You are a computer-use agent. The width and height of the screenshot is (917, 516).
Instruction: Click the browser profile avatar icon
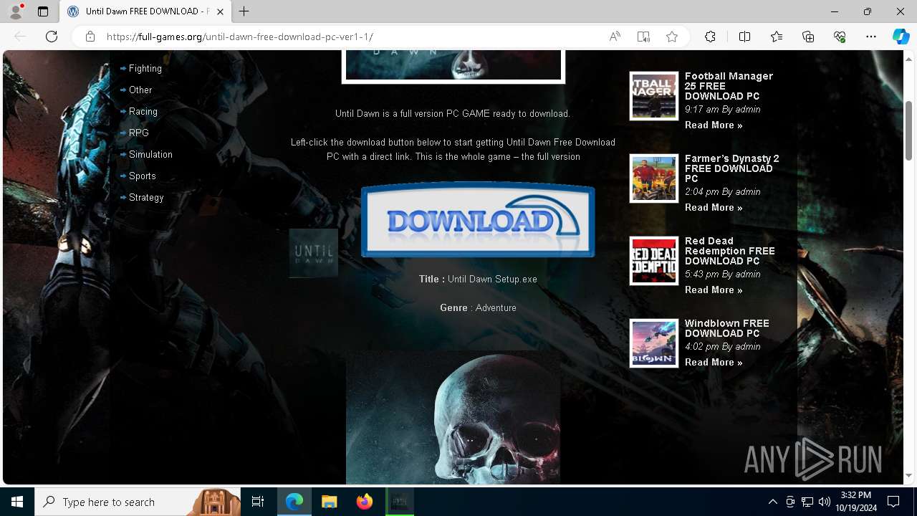click(16, 11)
